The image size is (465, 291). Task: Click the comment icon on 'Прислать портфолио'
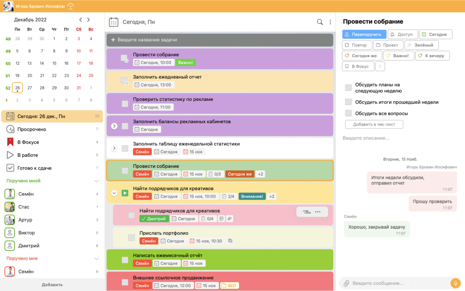point(230,241)
